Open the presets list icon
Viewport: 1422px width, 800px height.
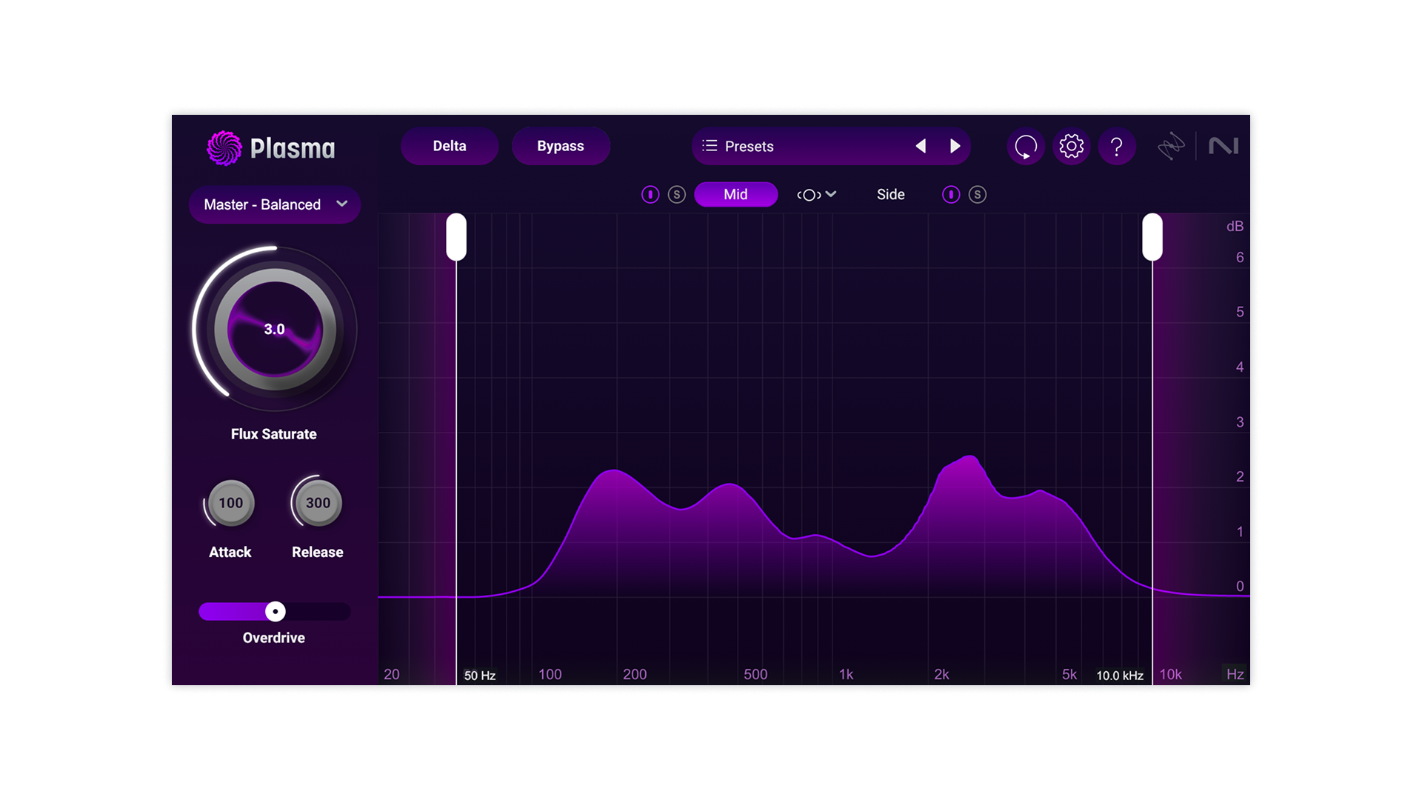pos(710,146)
